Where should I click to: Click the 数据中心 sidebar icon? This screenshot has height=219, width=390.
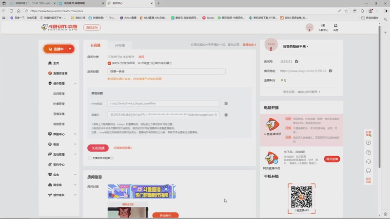click(50, 134)
